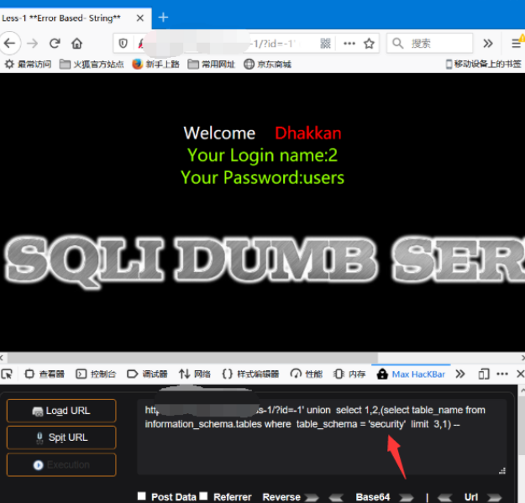Open the tracking protection shield icon

123,43
